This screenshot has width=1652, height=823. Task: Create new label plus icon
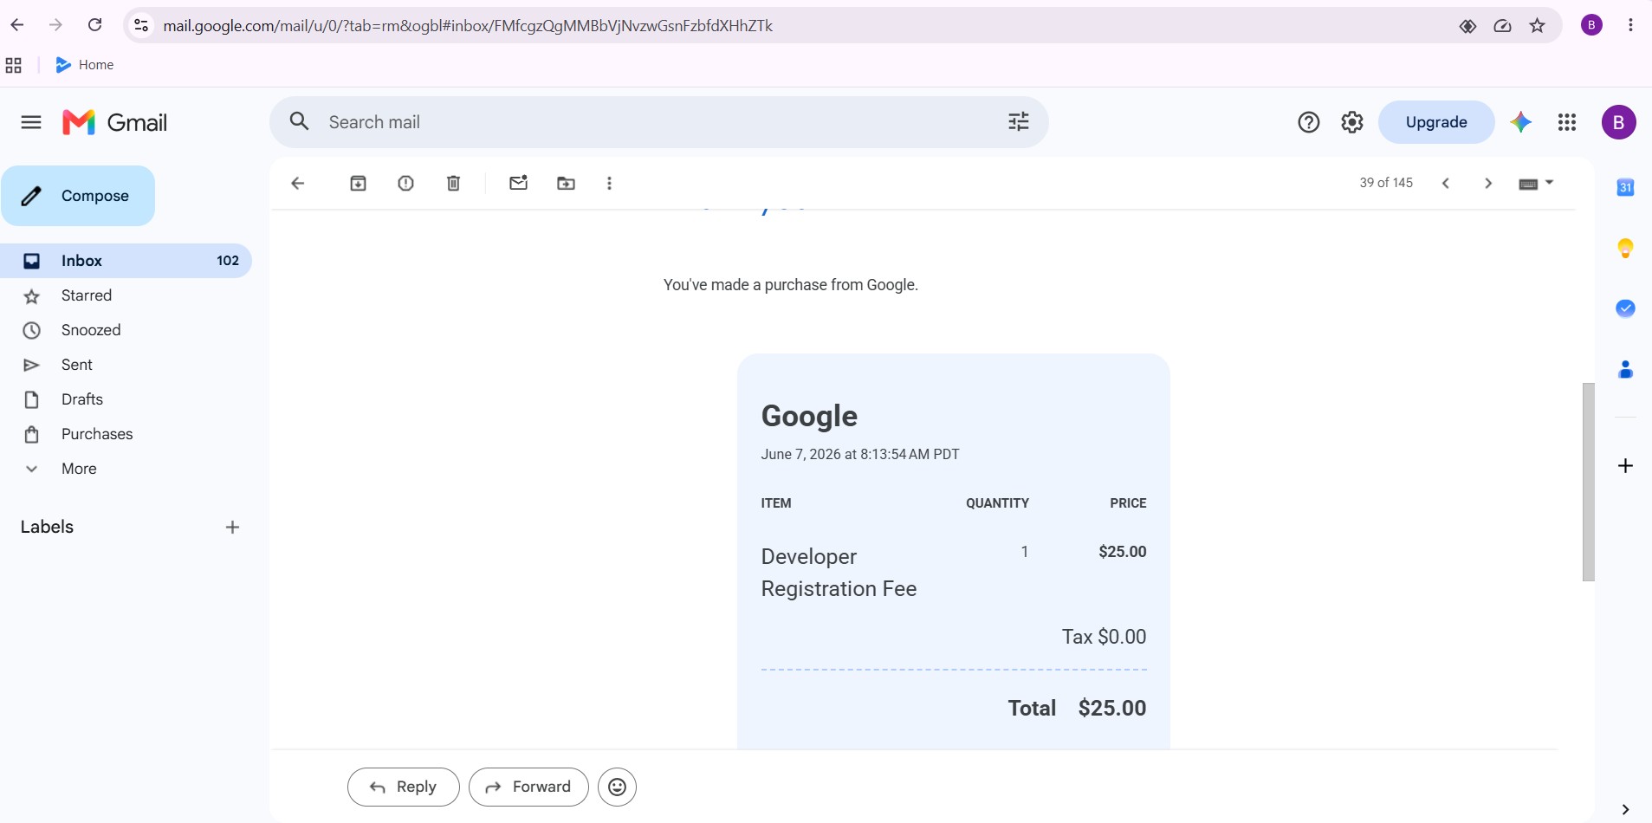tap(232, 527)
